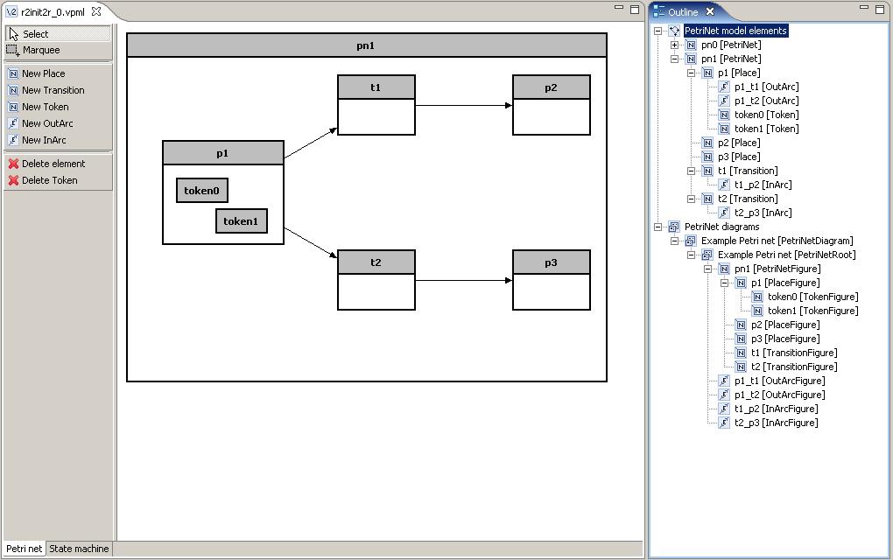Maximize the Outline view panel
Screen dimensions: 893x560
879,9
